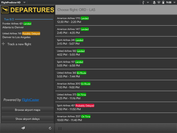The width and height of the screenshot is (177, 133).
Task: Expand the system menu arrow beside the clock
Action: pos(175,2)
